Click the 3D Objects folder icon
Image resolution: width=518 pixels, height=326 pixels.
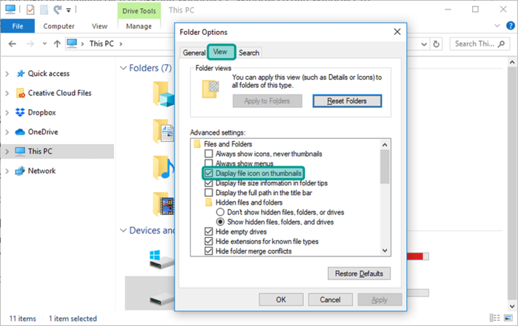point(164,94)
